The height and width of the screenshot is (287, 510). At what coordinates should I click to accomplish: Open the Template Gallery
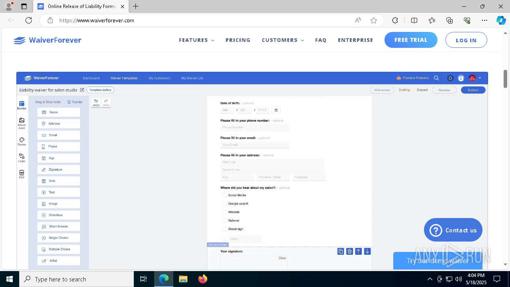click(x=100, y=90)
